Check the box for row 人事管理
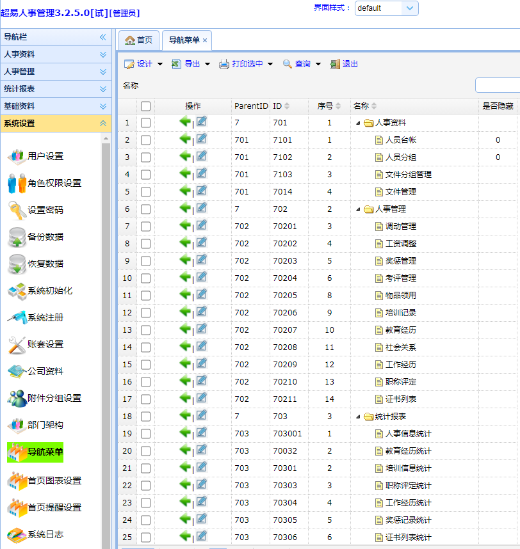Viewport: 520px width, 549px height. pyautogui.click(x=145, y=209)
